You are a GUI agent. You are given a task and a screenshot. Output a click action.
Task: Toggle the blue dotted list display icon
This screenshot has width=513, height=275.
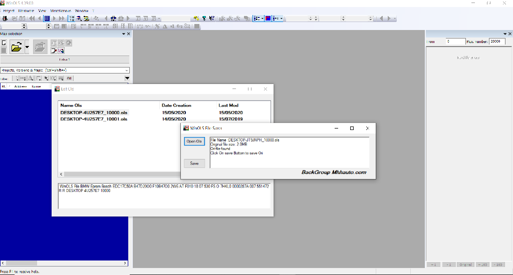click(x=256, y=18)
